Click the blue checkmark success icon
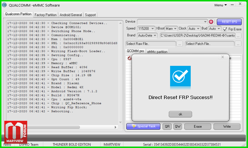The height and width of the screenshot is (148, 248). pyautogui.click(x=180, y=76)
